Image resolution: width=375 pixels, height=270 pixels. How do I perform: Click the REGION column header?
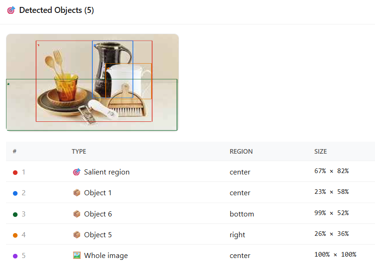tap(241, 151)
